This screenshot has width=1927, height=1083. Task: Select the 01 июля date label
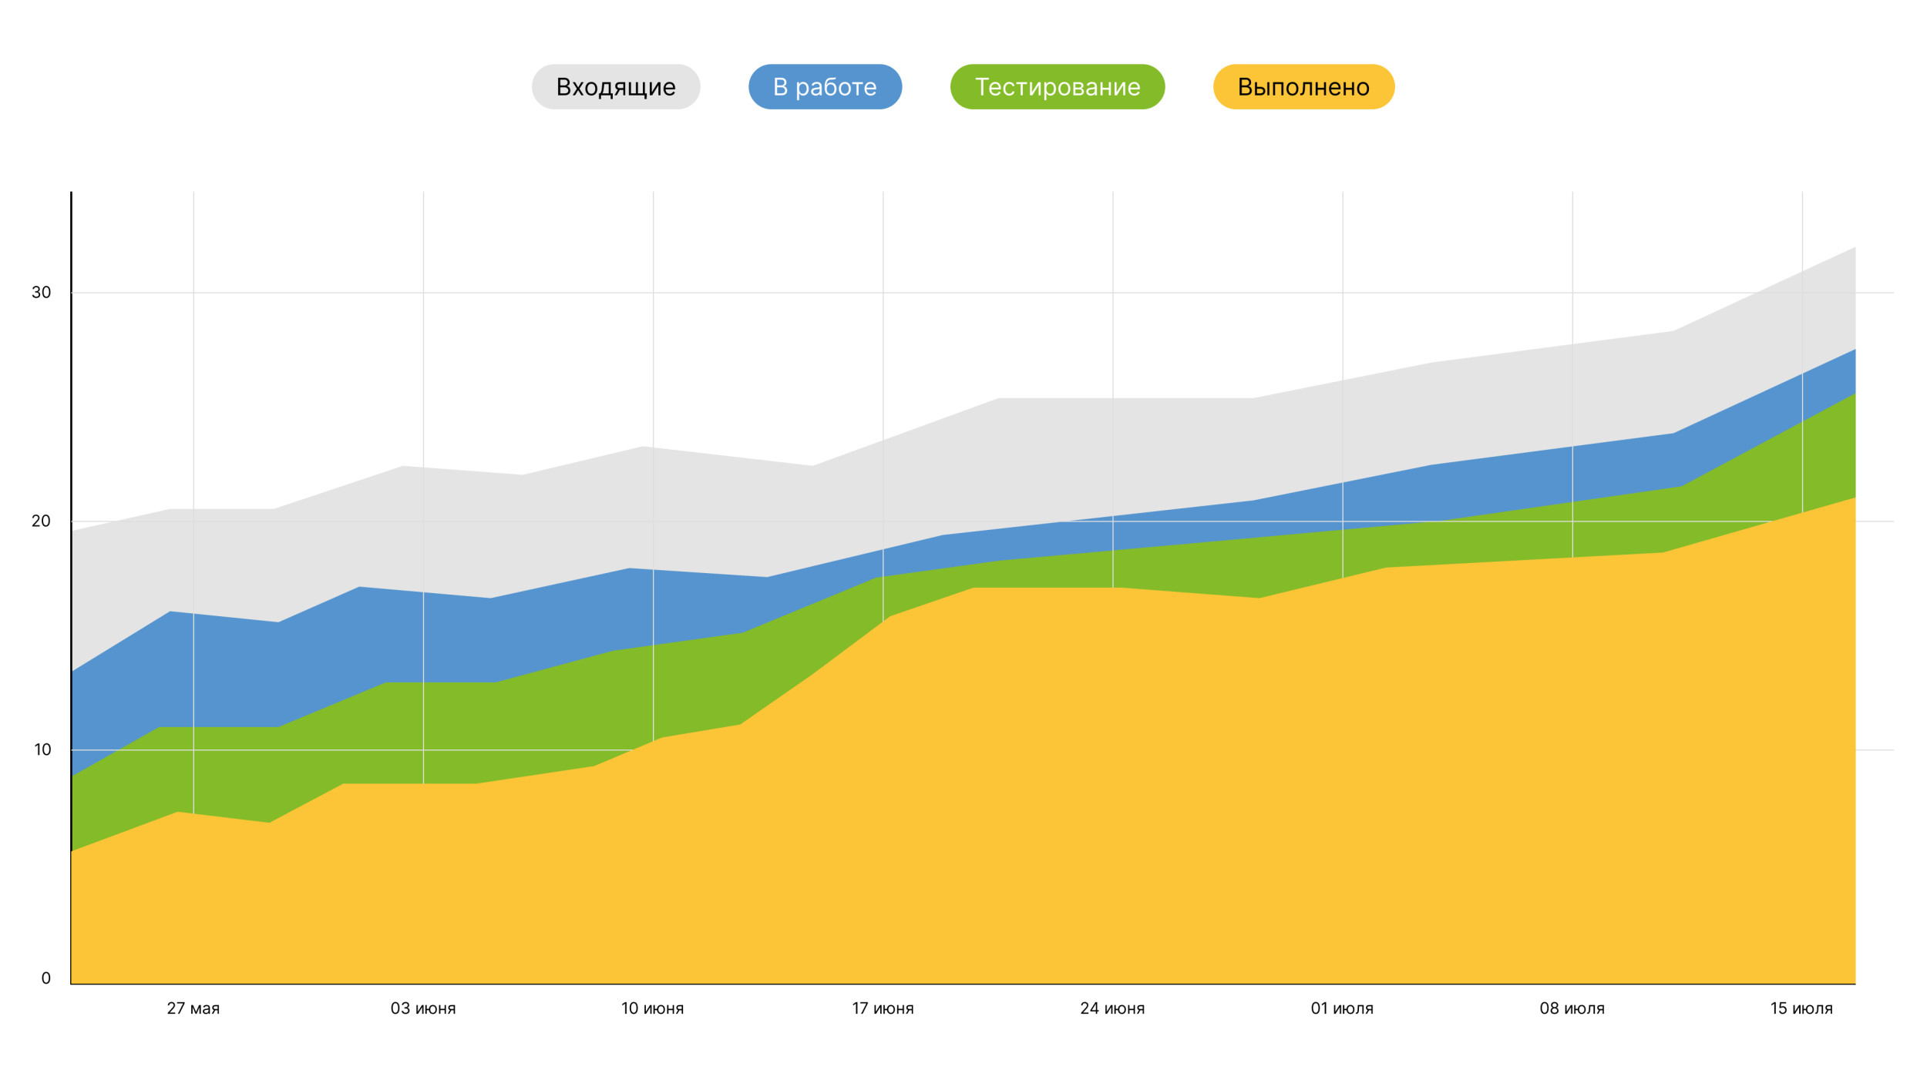(1342, 1008)
